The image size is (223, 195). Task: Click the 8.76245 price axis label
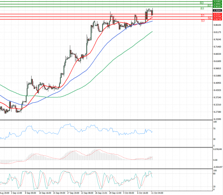coord(217,39)
